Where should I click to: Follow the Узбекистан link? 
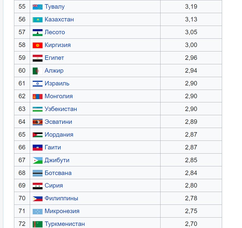[x=61, y=109]
